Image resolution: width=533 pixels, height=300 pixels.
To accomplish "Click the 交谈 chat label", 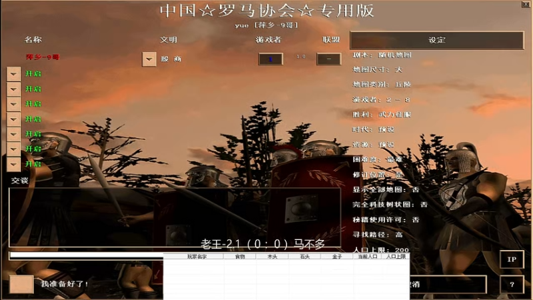I will point(19,181).
